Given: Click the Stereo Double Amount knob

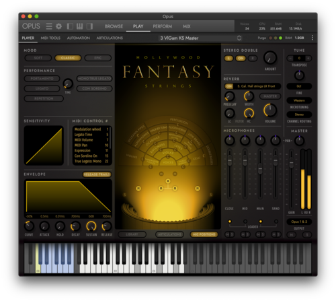Looking at the screenshot, I should pos(270,58).
